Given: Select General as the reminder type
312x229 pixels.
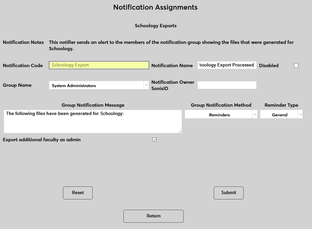Looking at the screenshot, I should coord(281,114).
